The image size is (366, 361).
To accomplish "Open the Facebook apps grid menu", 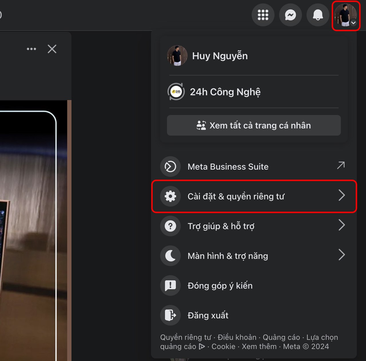I will tap(263, 15).
